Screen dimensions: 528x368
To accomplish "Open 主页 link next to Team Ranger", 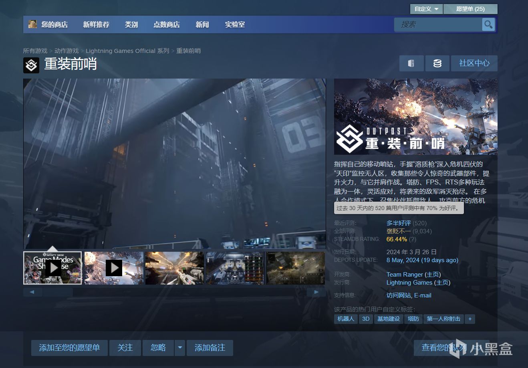I will point(433,274).
